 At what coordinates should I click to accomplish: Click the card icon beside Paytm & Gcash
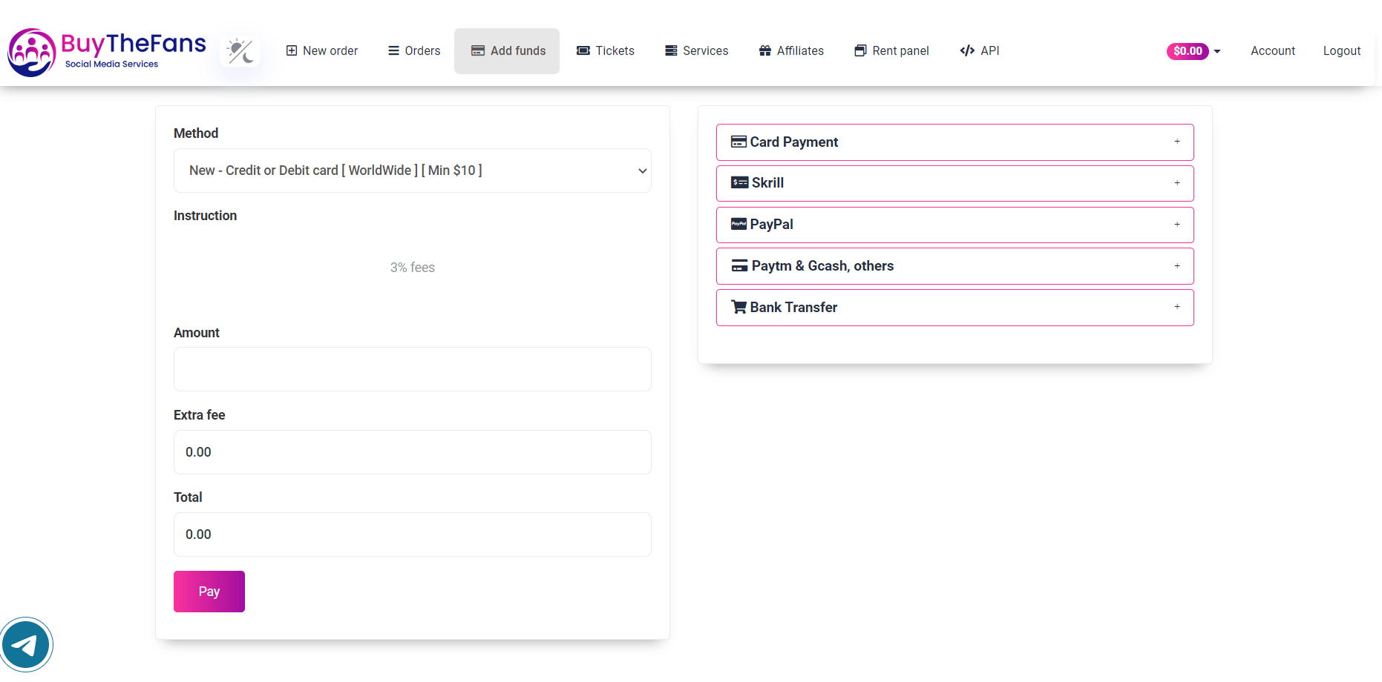(739, 266)
